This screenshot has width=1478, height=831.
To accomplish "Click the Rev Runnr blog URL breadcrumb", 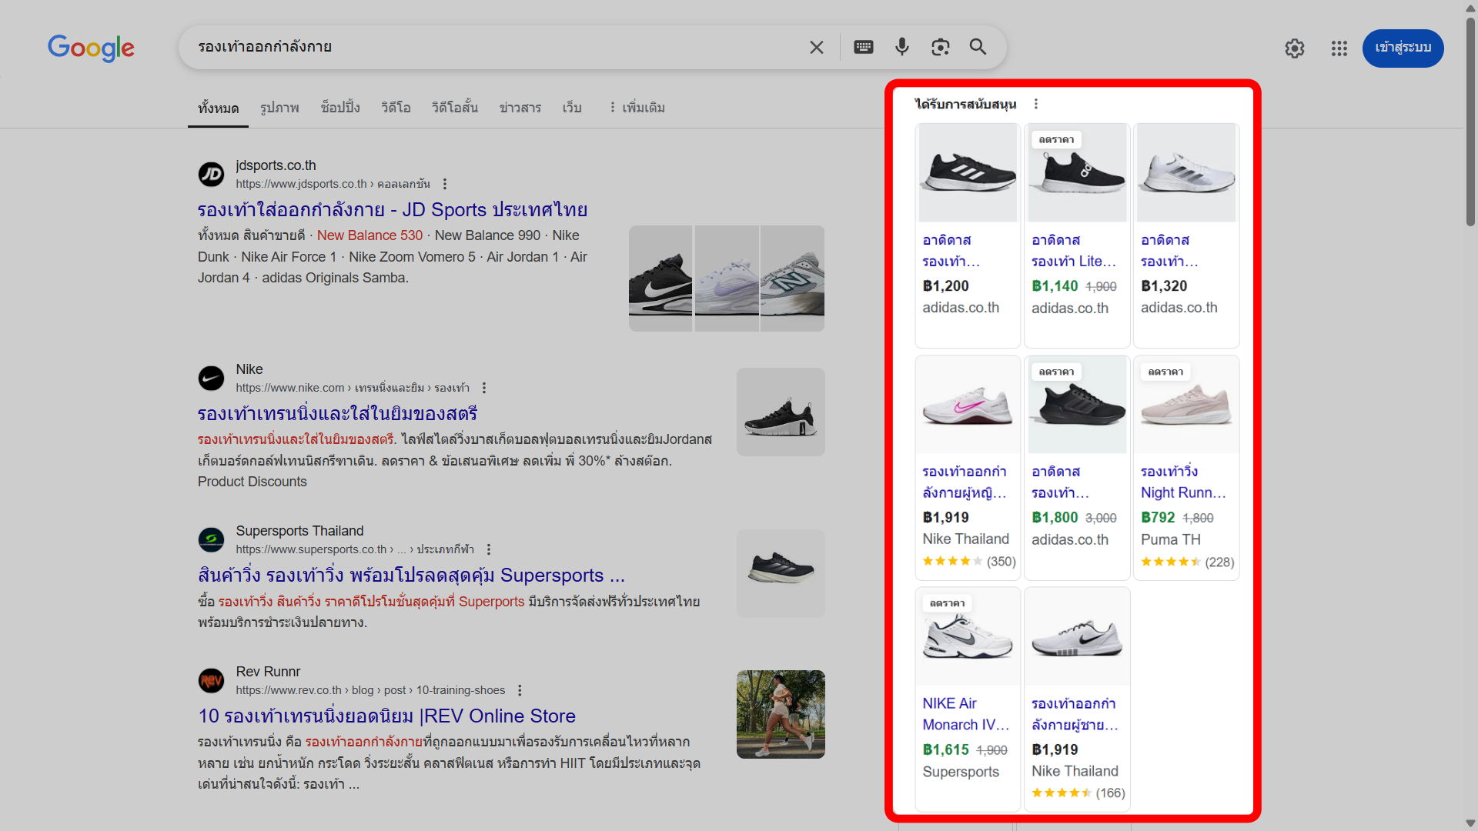I will [x=370, y=690].
